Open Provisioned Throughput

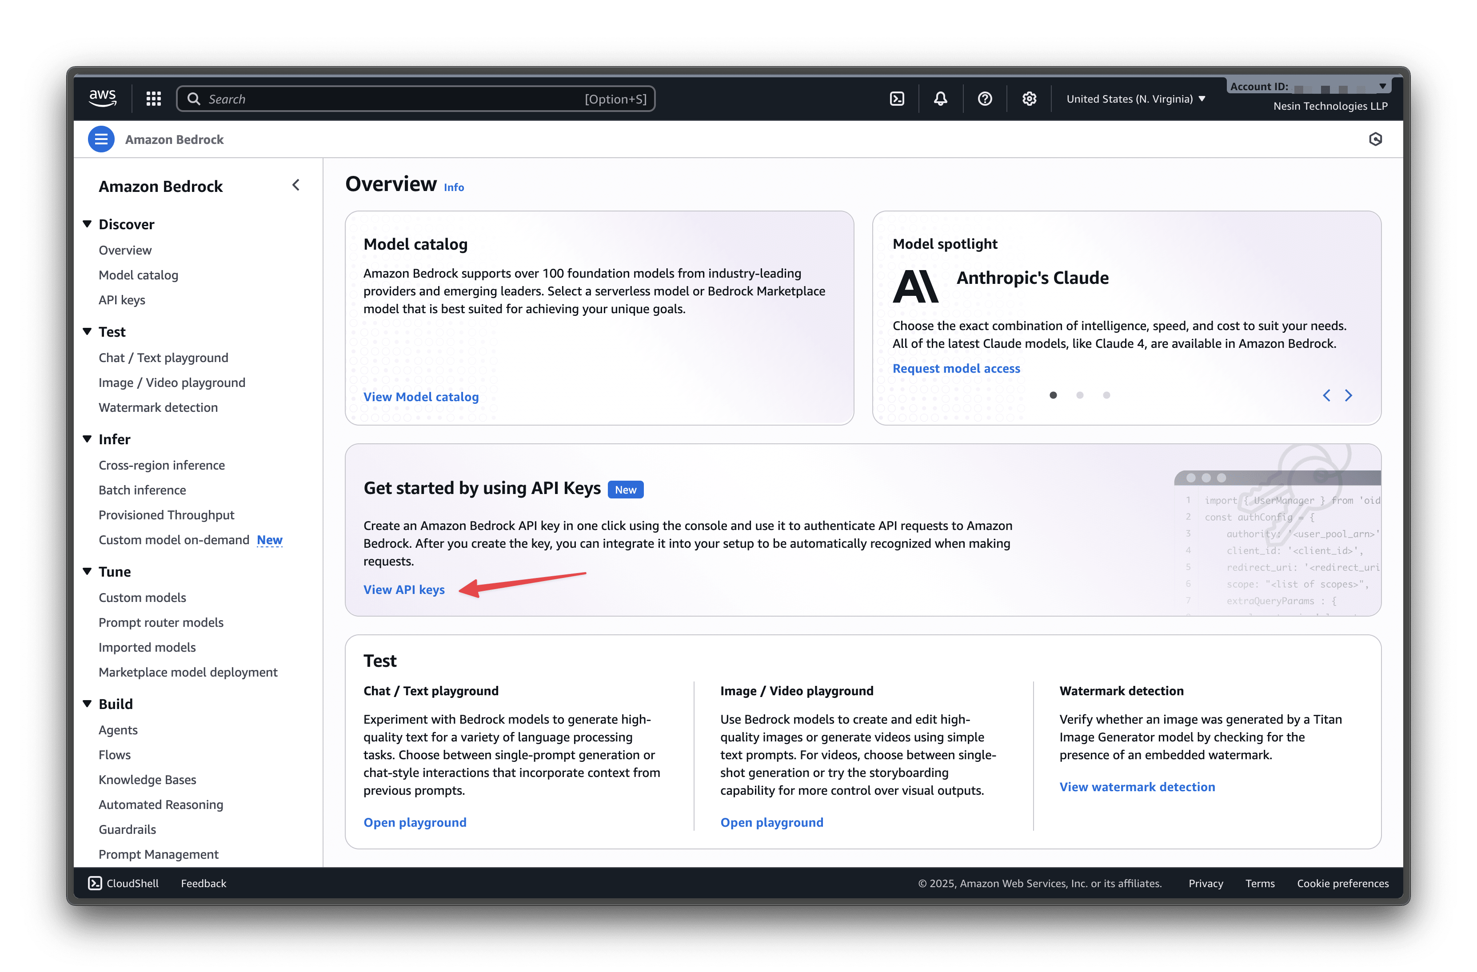point(166,514)
